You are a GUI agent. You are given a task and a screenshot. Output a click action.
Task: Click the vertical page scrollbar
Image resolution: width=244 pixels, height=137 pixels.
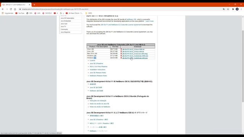pos(243,66)
